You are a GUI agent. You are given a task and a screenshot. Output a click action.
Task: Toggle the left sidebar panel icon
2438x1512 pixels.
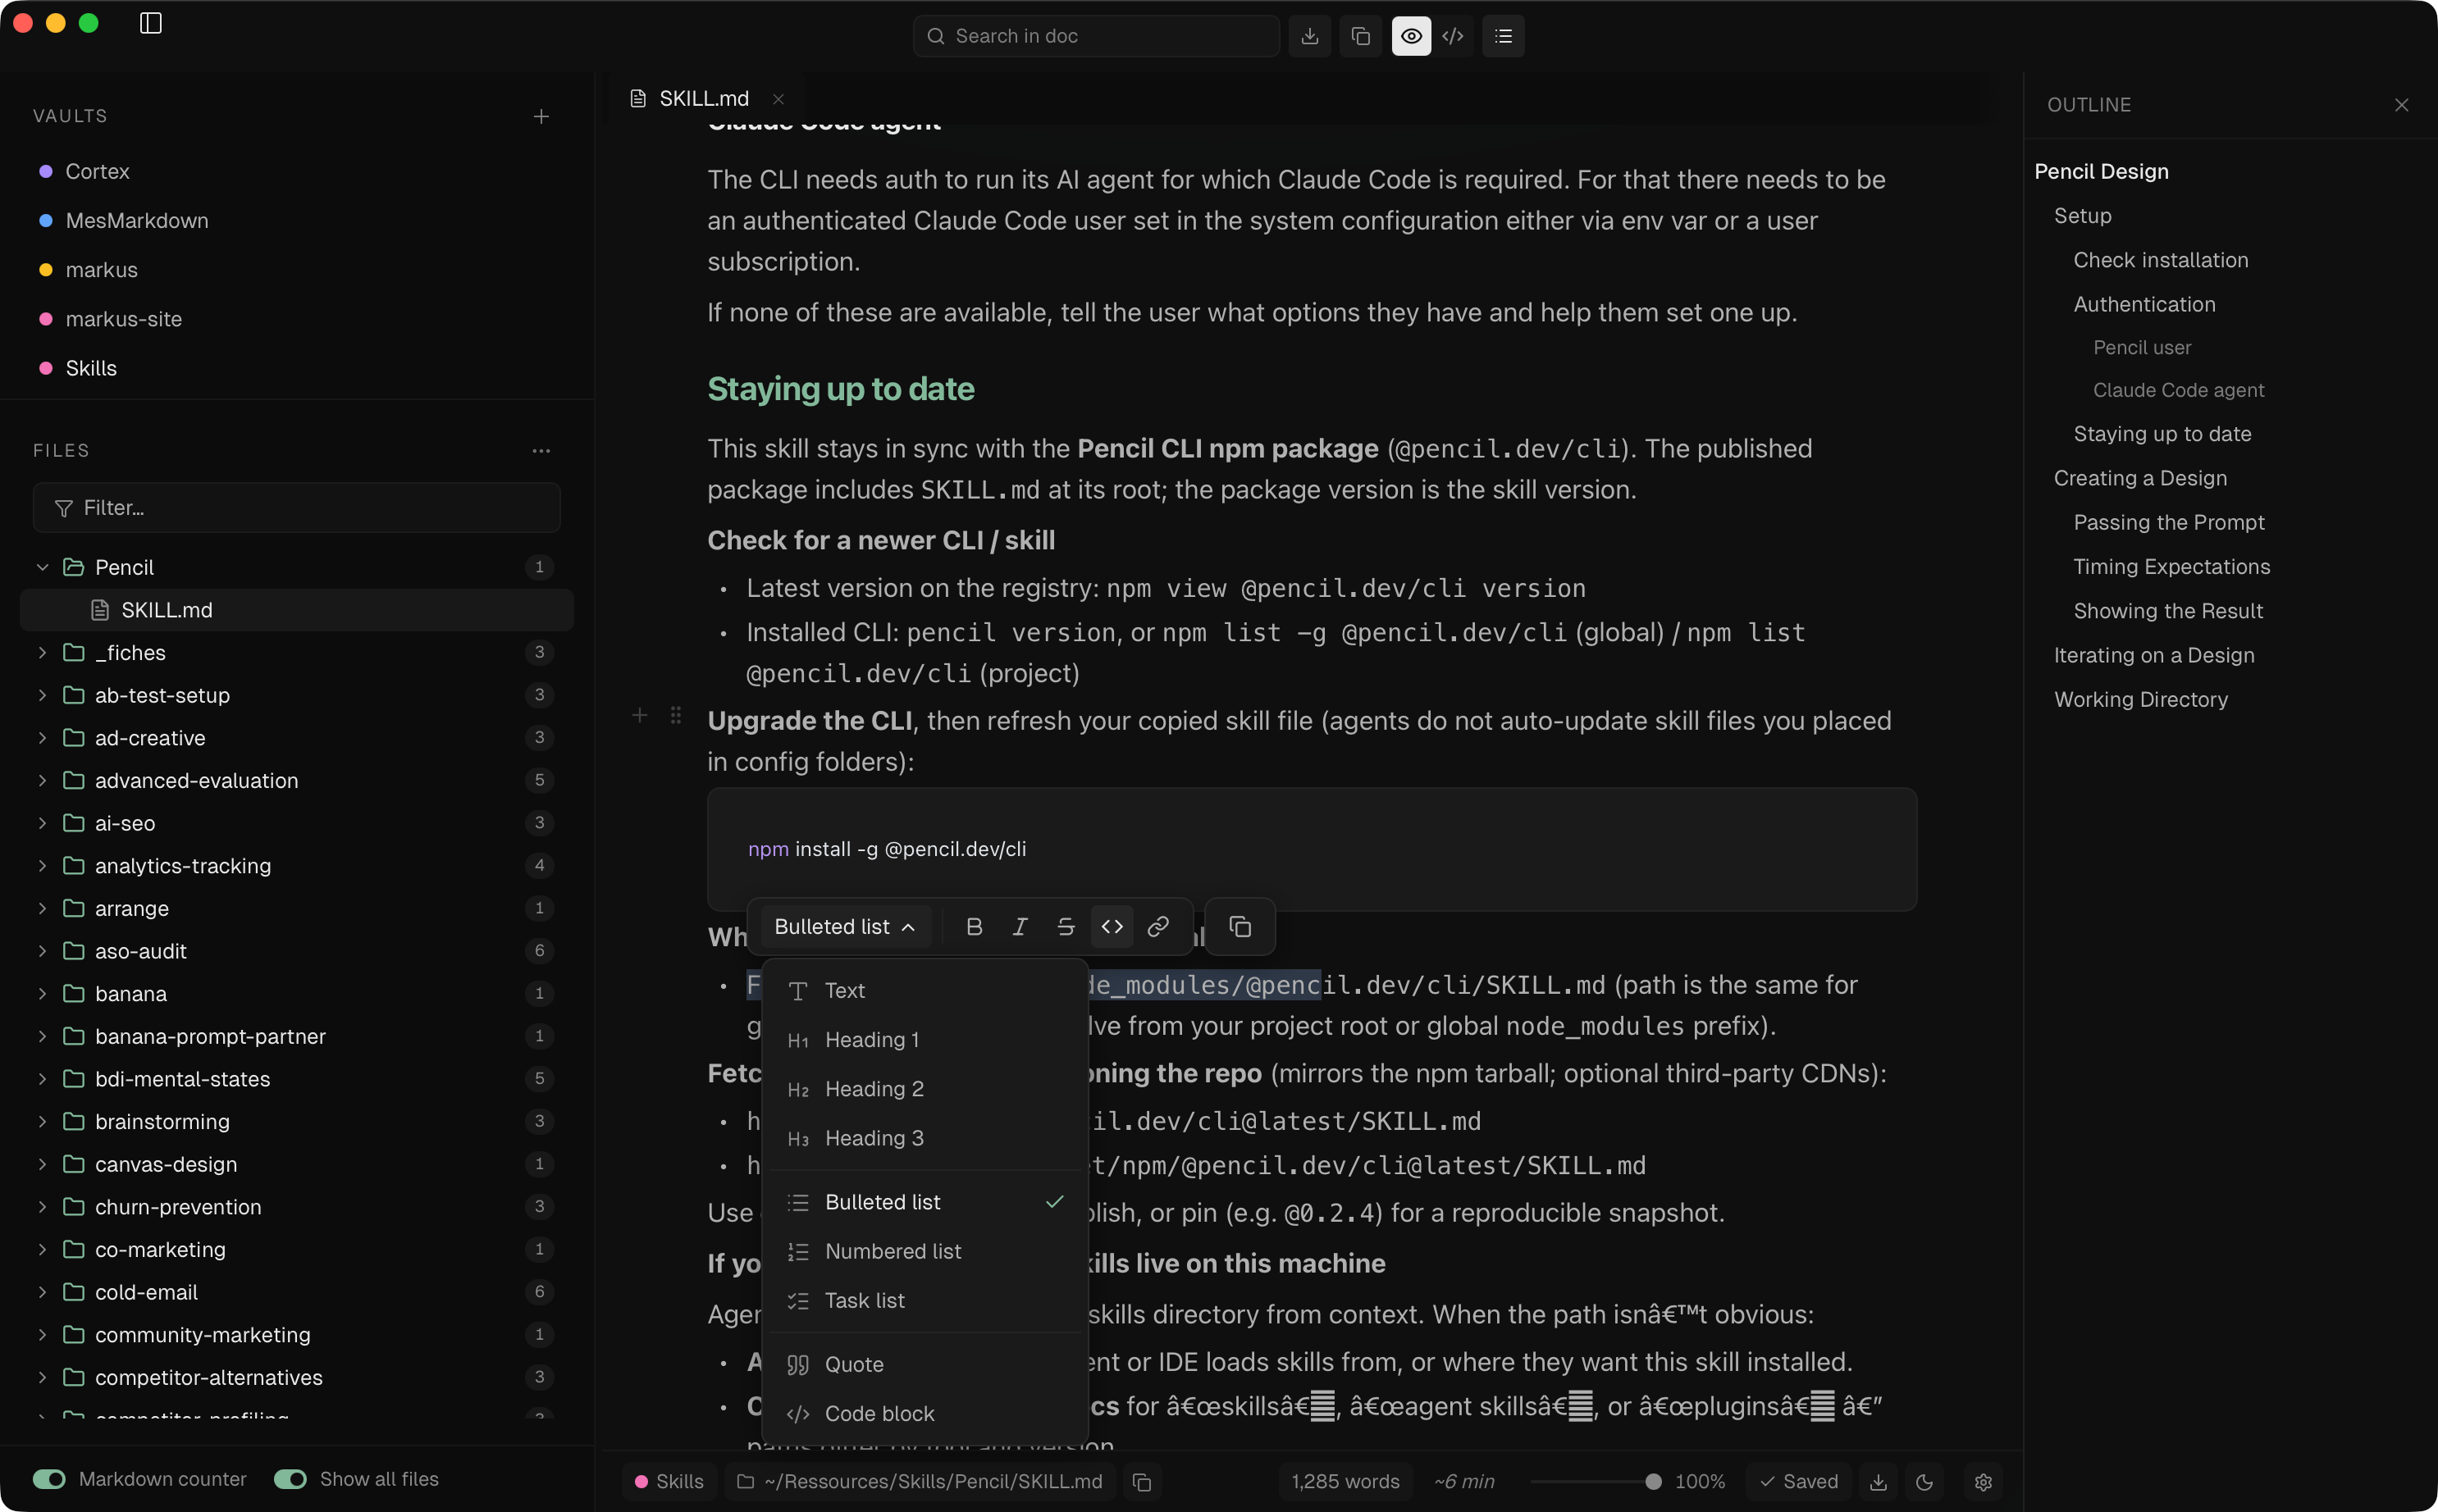[x=151, y=23]
